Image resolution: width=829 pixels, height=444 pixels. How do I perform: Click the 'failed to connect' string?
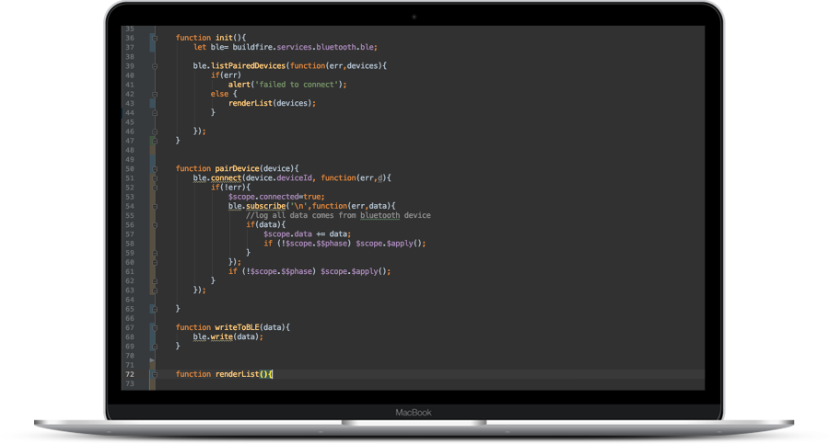297,85
